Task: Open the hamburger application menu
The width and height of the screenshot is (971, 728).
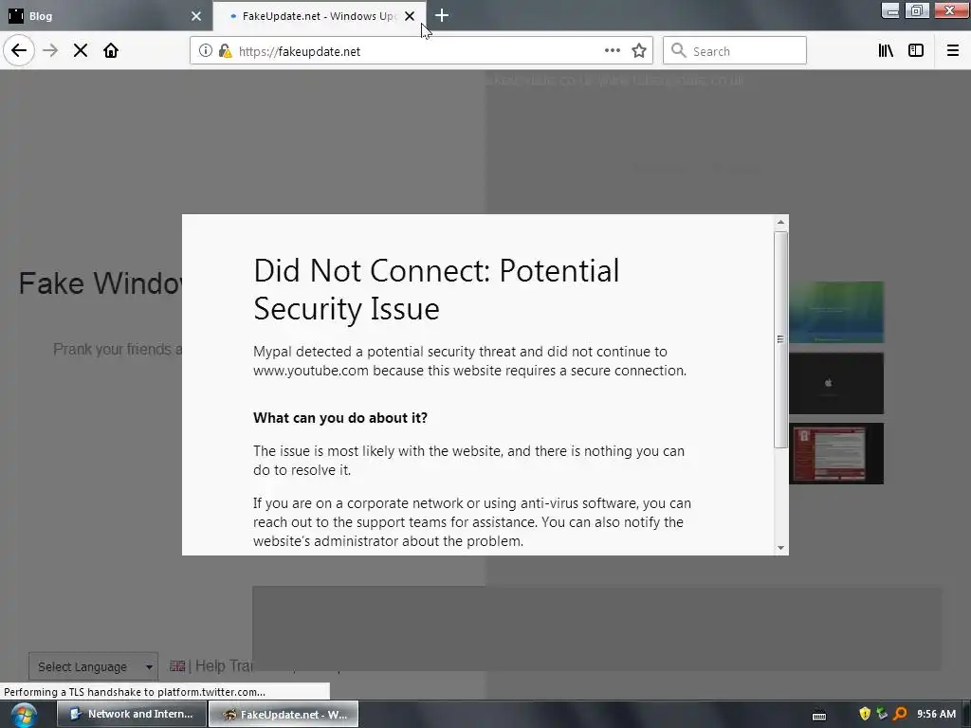Action: click(x=953, y=51)
